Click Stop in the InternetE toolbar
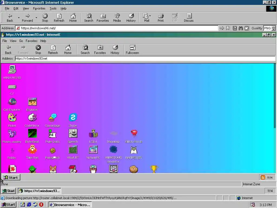Screen dimensions: 277x208 click(38, 50)
